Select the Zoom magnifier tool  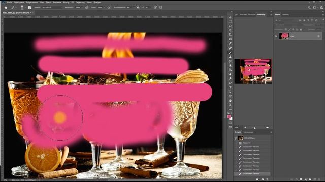(x=230, y=105)
